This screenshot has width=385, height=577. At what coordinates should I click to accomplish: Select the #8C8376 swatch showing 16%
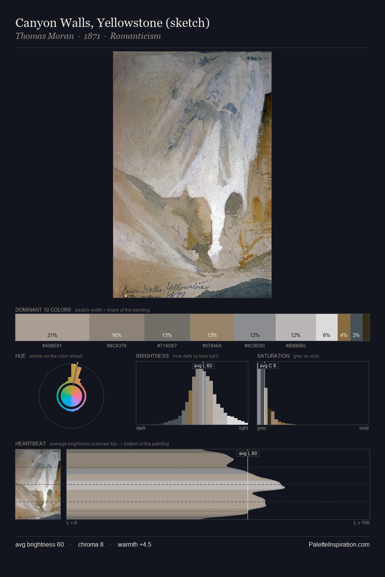point(117,327)
